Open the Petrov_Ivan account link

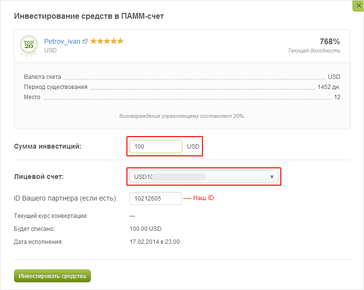62,41
